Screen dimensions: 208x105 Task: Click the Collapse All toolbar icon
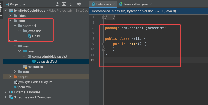click(x=70, y=4)
